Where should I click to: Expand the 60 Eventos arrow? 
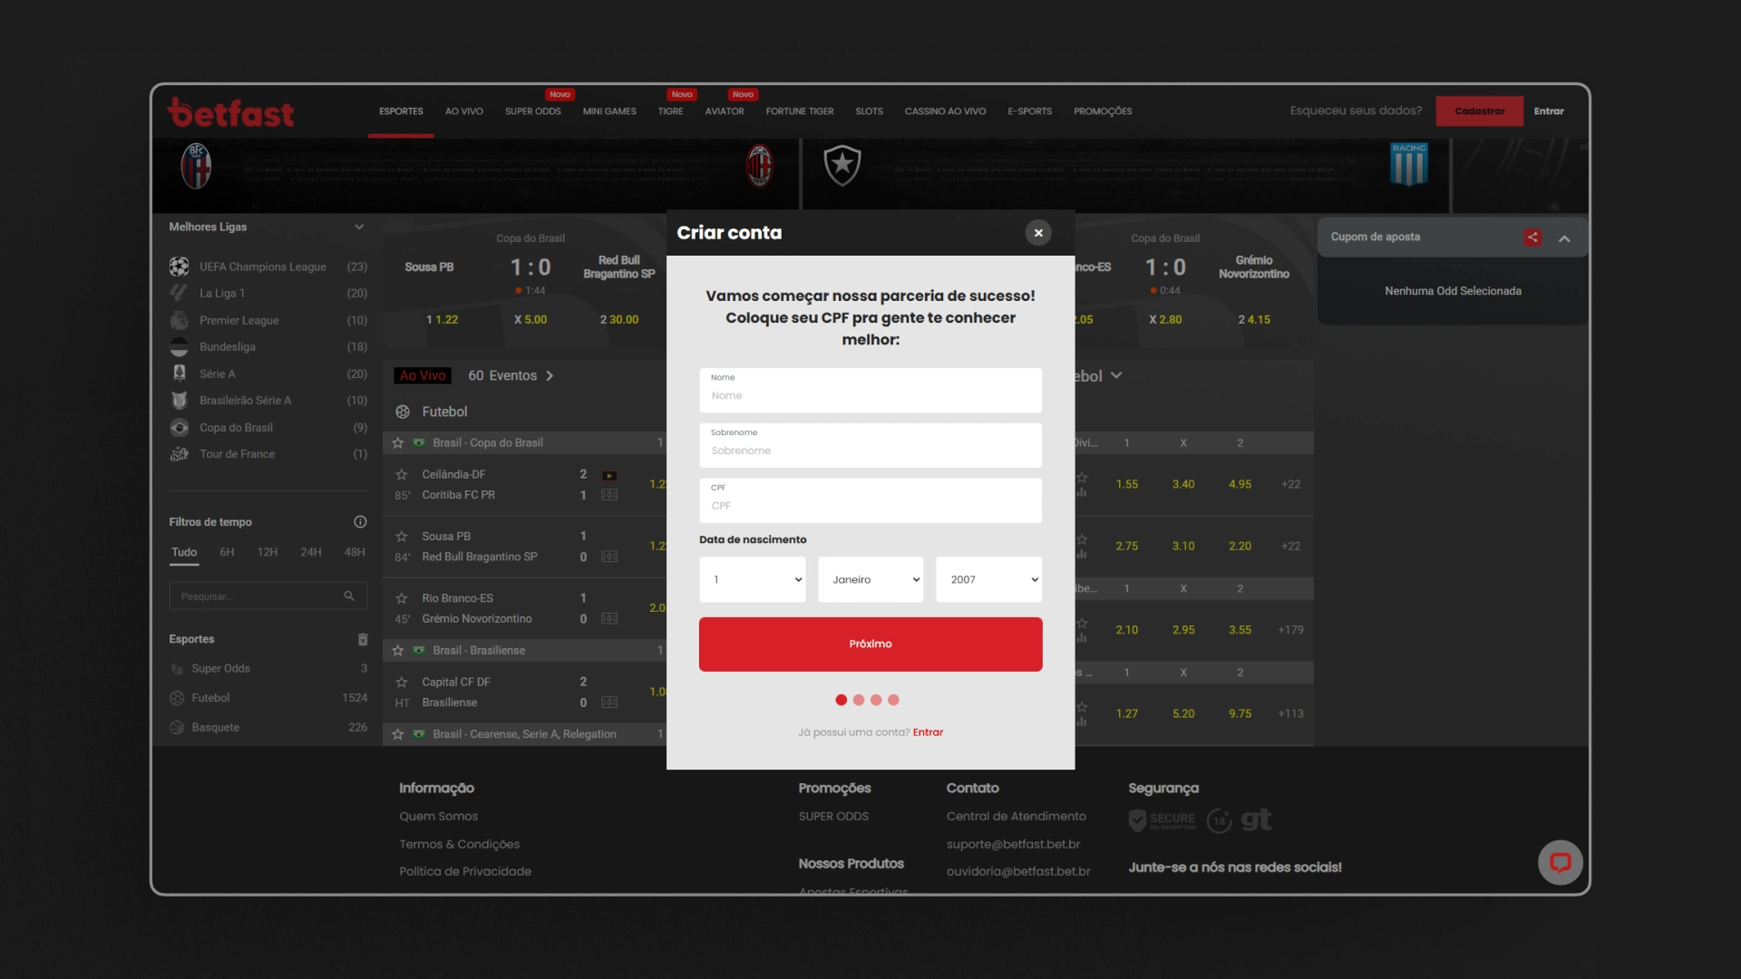click(x=550, y=375)
